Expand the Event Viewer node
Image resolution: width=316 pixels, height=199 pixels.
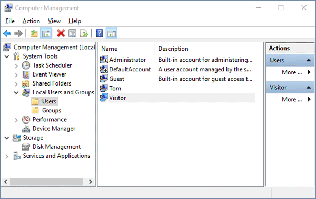click(x=16, y=75)
